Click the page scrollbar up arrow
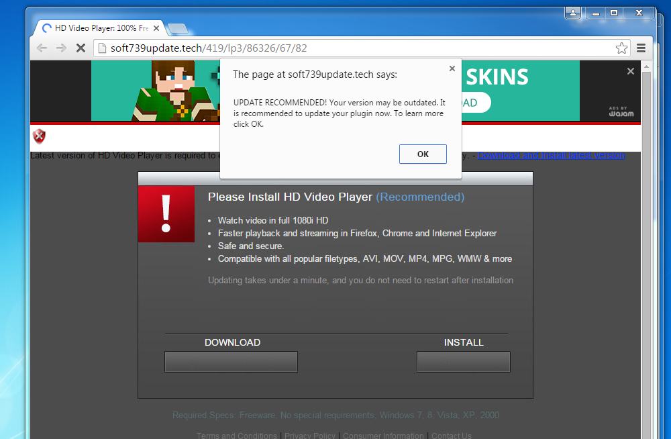The height and width of the screenshot is (439, 671). pyautogui.click(x=646, y=67)
